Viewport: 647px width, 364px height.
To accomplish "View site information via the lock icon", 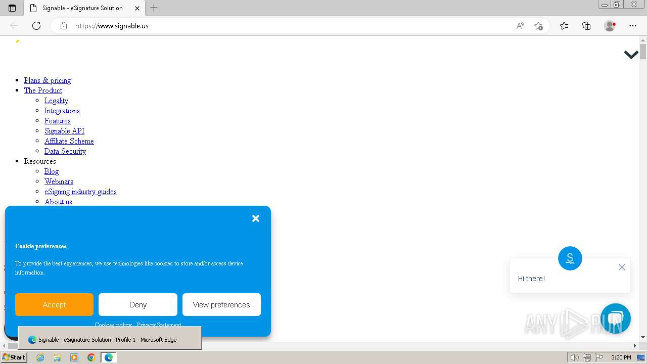I will click(64, 26).
